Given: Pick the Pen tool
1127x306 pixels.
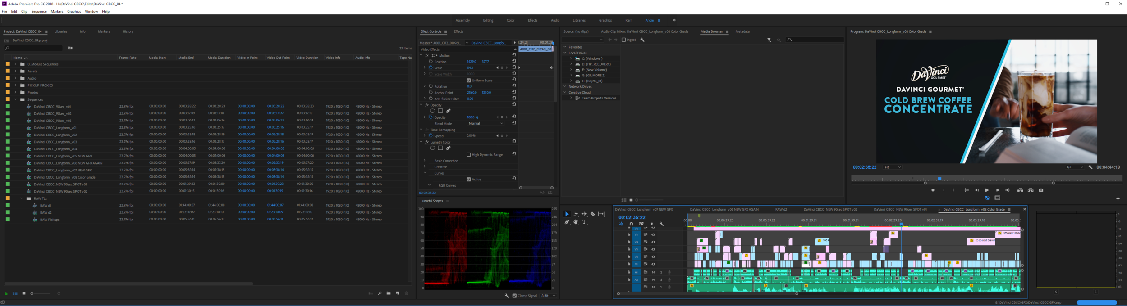Looking at the screenshot, I should (567, 222).
